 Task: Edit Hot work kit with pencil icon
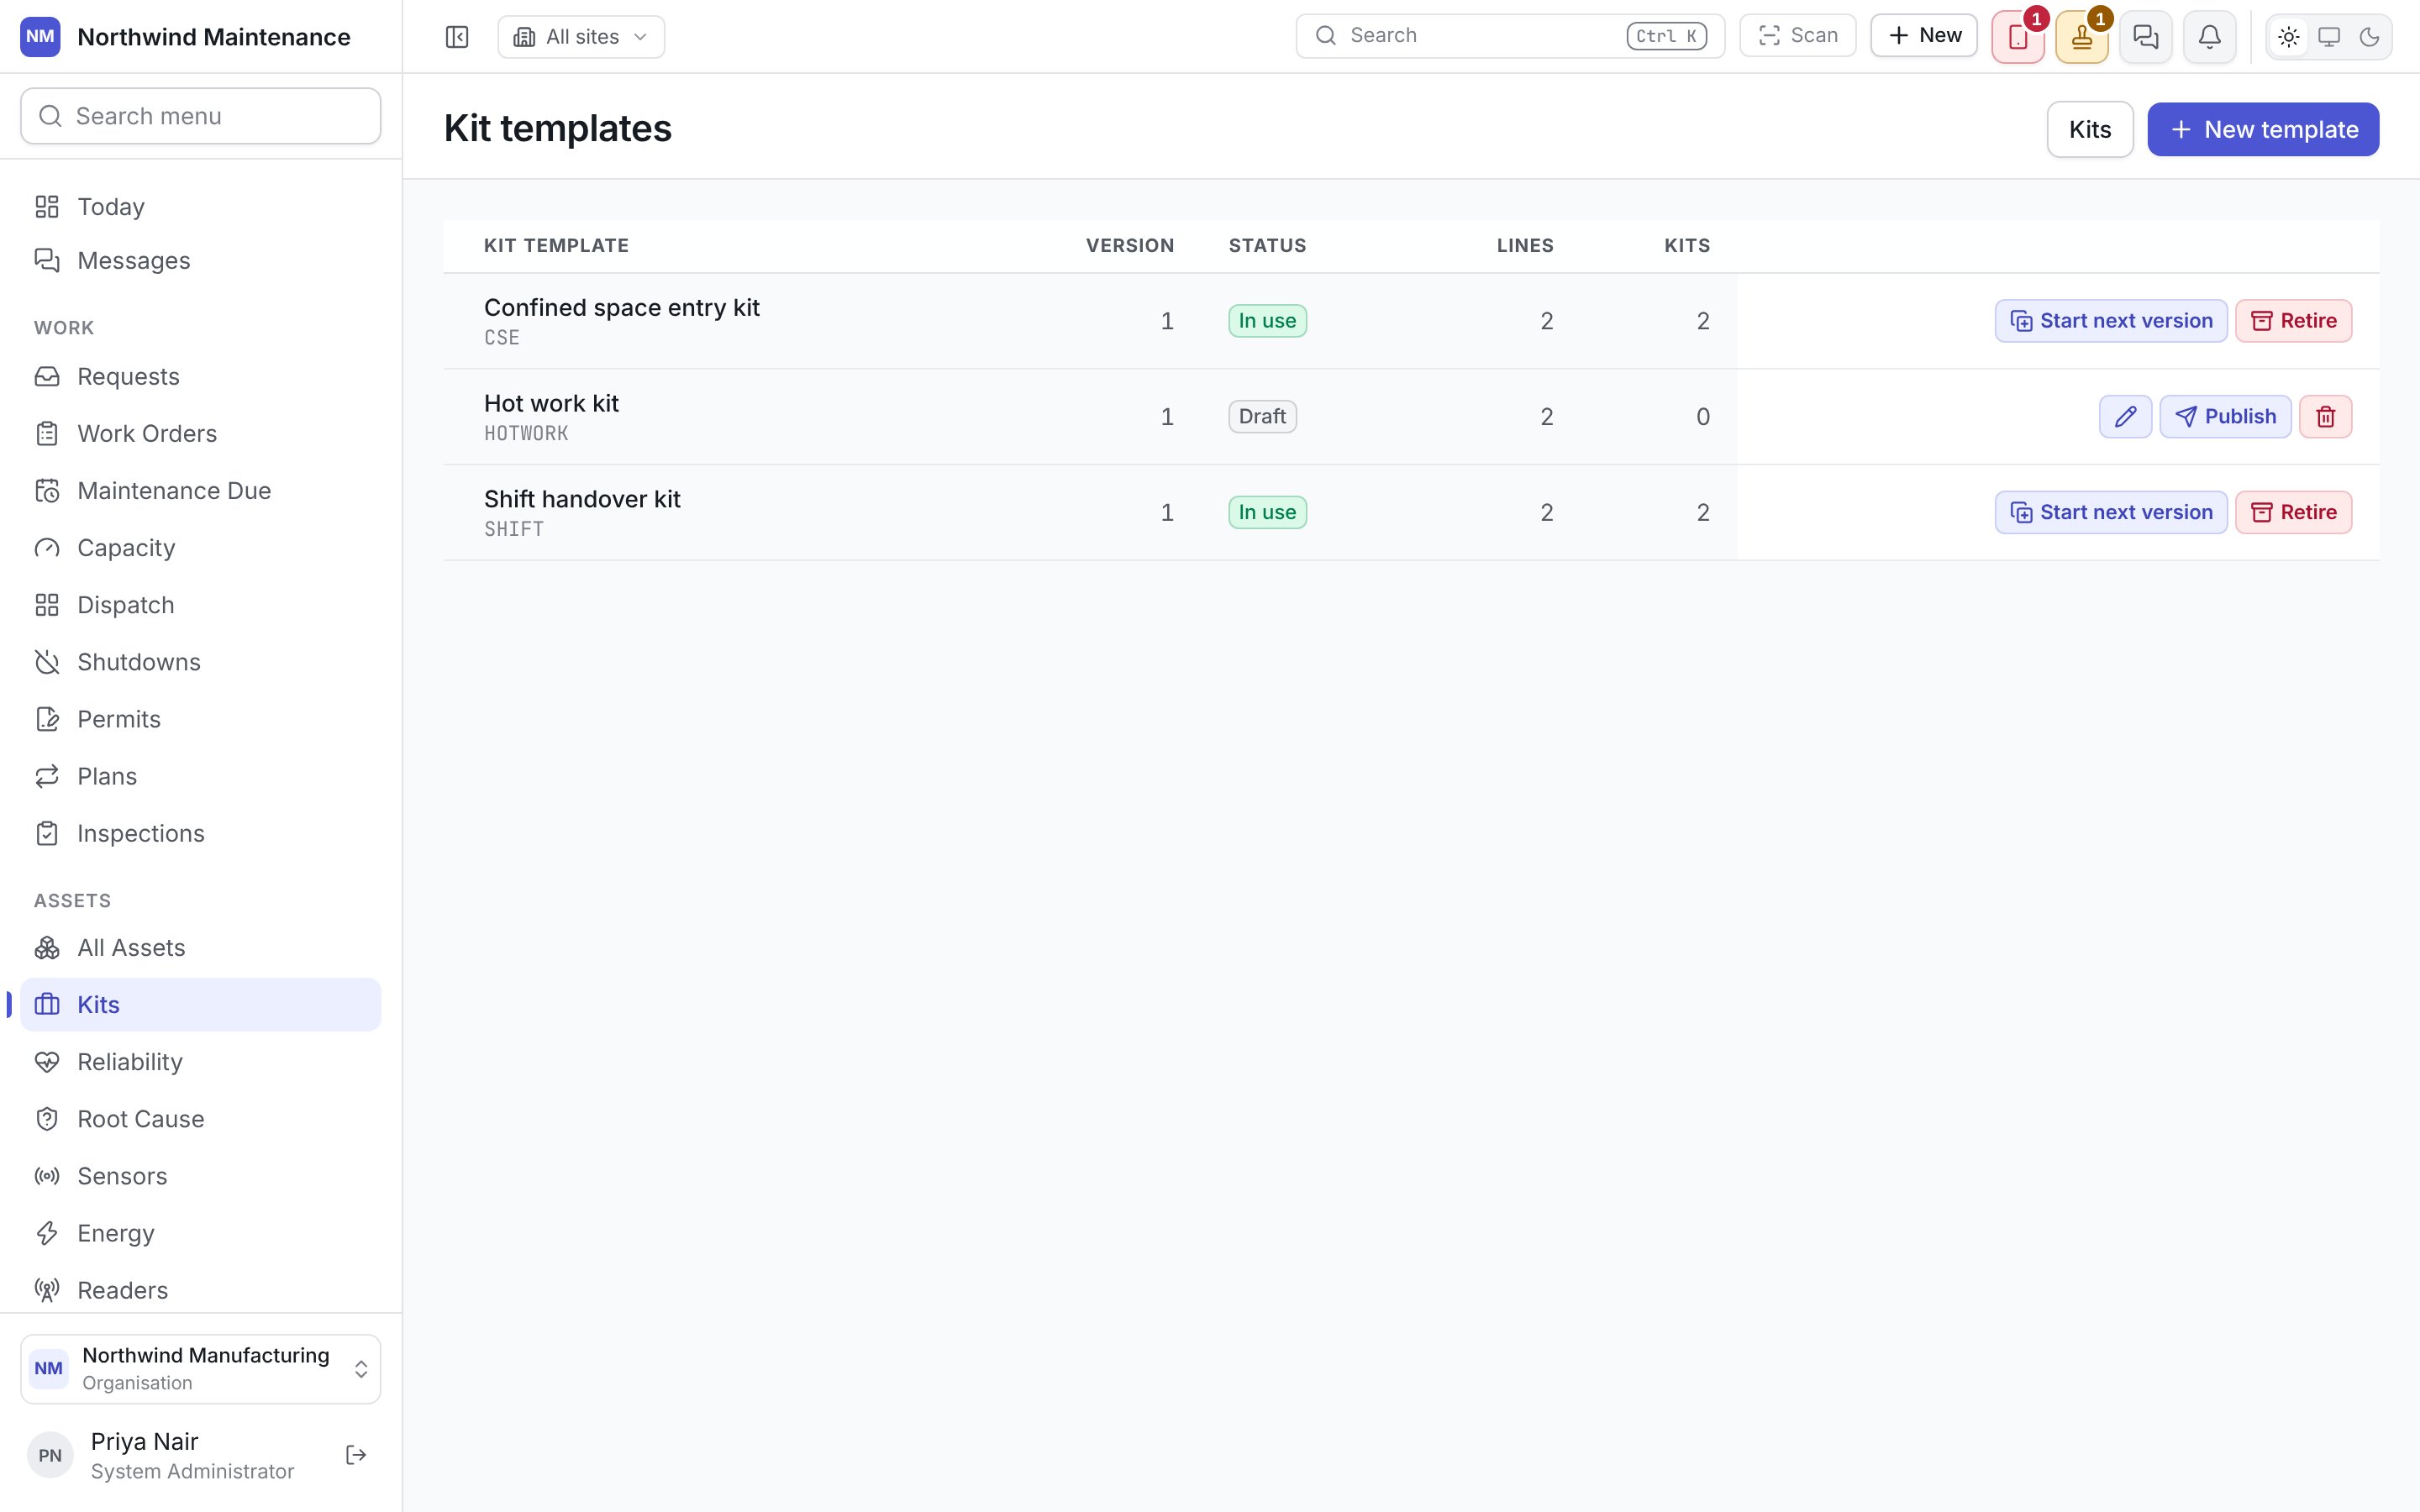tap(2125, 417)
